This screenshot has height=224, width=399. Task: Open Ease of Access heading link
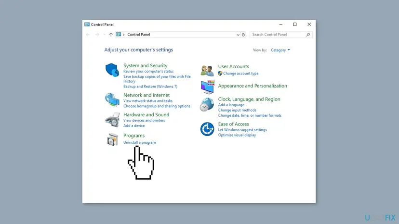tap(233, 124)
